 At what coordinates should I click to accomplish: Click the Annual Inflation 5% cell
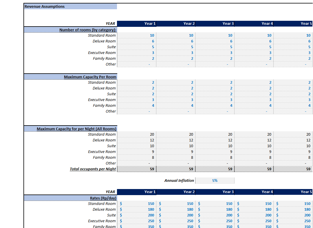(x=215, y=180)
